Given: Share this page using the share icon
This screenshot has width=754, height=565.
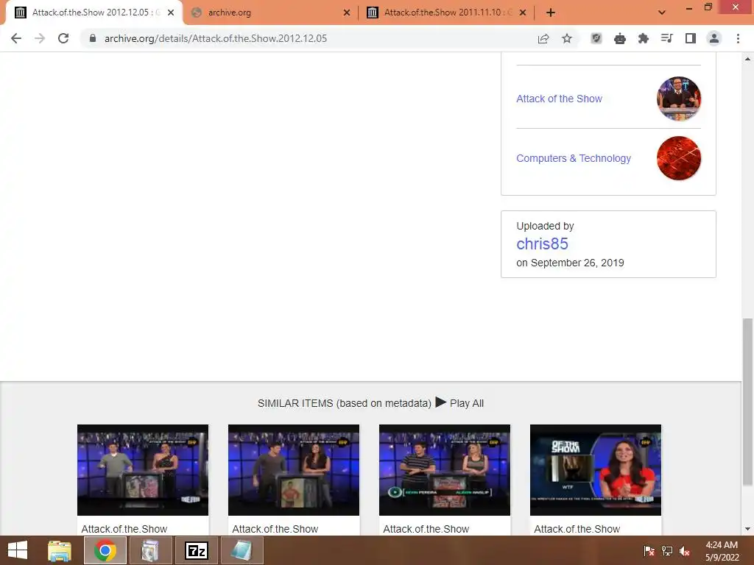Looking at the screenshot, I should (543, 38).
